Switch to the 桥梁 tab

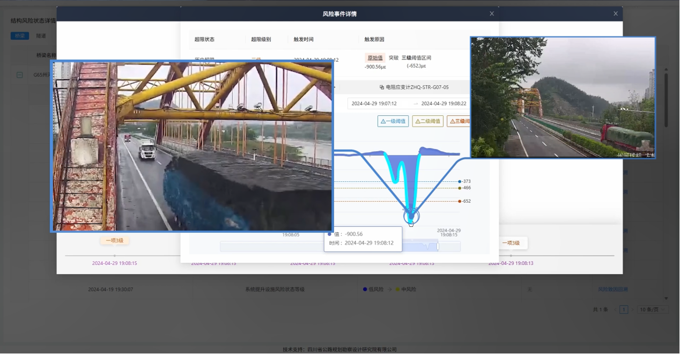pyautogui.click(x=20, y=36)
